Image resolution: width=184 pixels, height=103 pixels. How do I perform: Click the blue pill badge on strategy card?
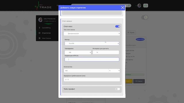(x=140, y=39)
